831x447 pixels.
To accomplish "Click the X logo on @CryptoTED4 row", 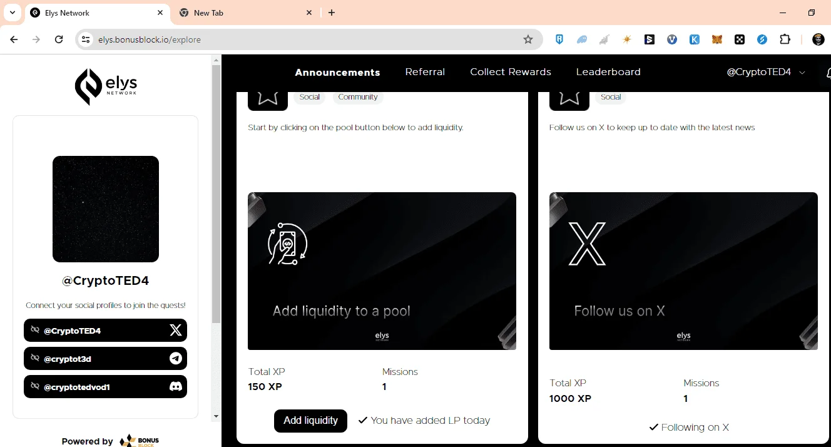I will click(176, 330).
